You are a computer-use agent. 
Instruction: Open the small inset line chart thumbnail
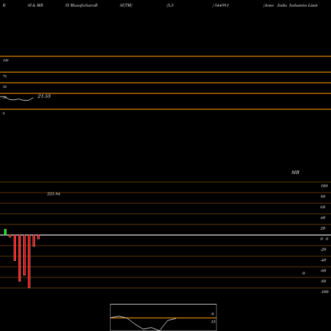tap(164, 317)
